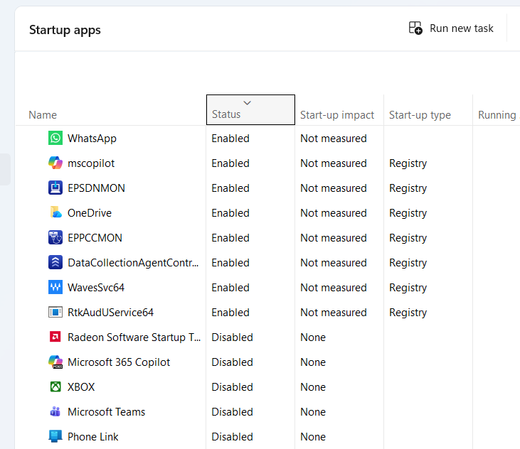Screen dimensions: 520x449
Task: Select the mscopilot row name
Action: [91, 163]
